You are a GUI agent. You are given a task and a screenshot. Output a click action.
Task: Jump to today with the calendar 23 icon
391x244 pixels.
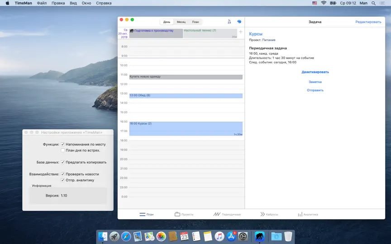(229, 22)
